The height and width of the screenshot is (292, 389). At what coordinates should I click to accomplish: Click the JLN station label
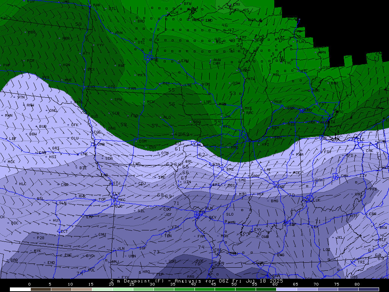[121, 248]
